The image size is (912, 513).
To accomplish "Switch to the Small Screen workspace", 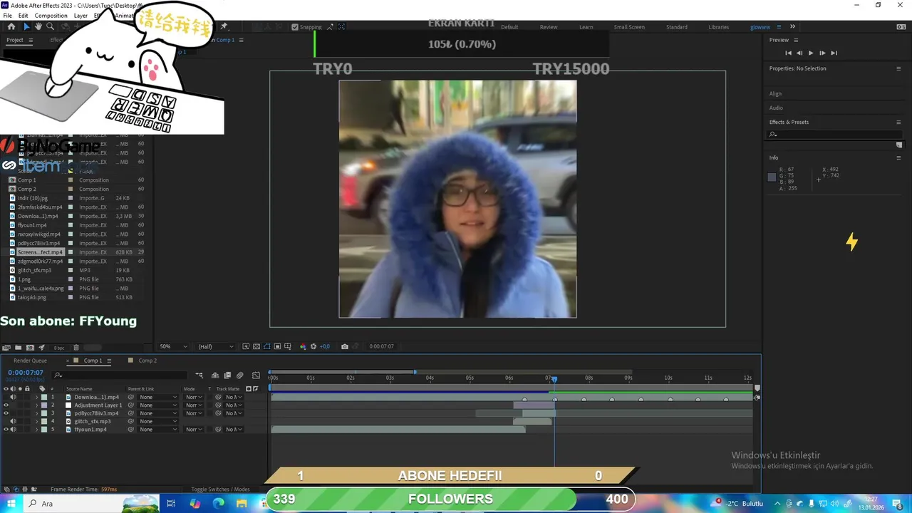I will pyautogui.click(x=629, y=27).
